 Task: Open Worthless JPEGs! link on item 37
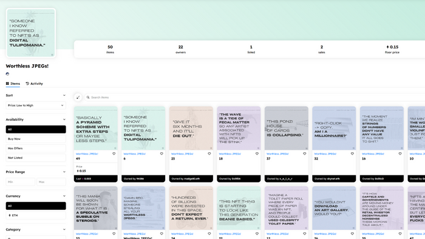pos(278,153)
